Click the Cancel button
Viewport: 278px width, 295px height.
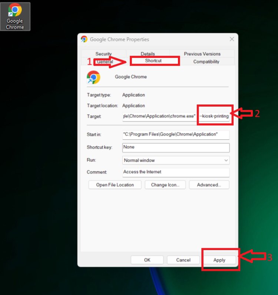coord(183,260)
